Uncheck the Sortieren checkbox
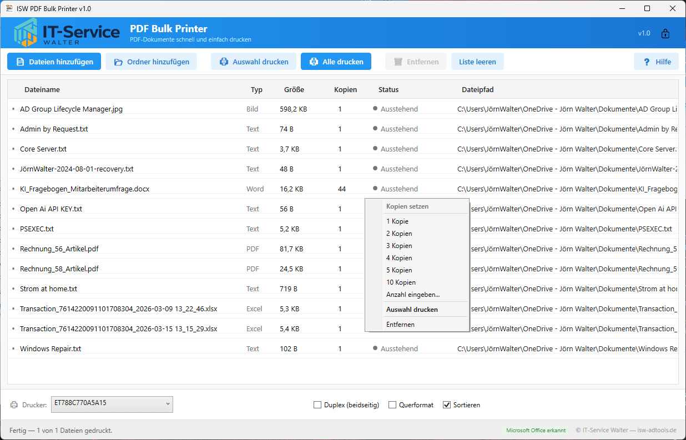The width and height of the screenshot is (686, 440). point(447,405)
